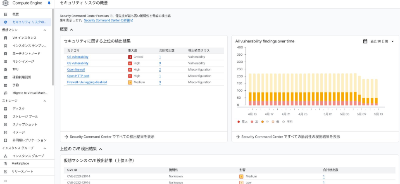This screenshot has width=400, height=184.
Task: Click the CVE-2023-23914 row count link
Action: point(324,176)
